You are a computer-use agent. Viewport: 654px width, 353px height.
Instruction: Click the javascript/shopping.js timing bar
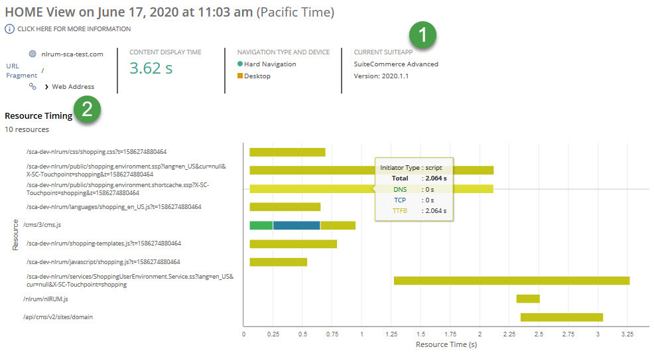[x=278, y=262]
